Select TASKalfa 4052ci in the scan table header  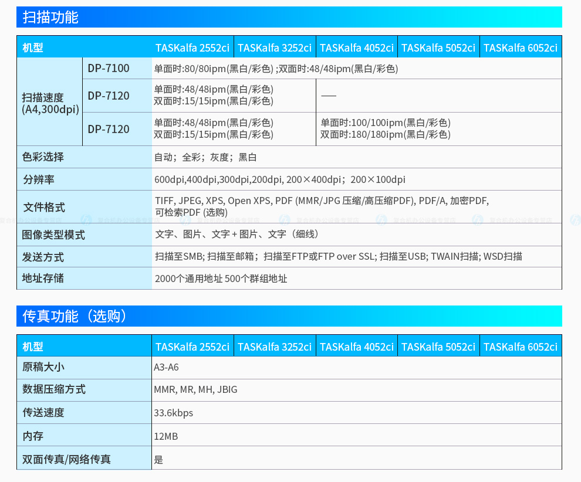tap(357, 47)
